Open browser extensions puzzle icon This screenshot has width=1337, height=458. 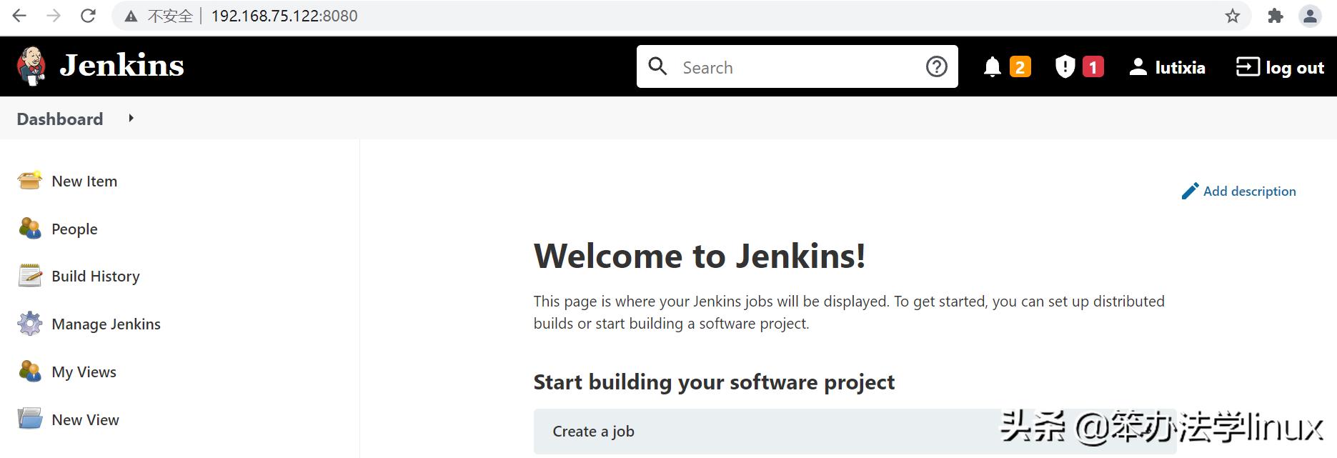coord(1276,16)
